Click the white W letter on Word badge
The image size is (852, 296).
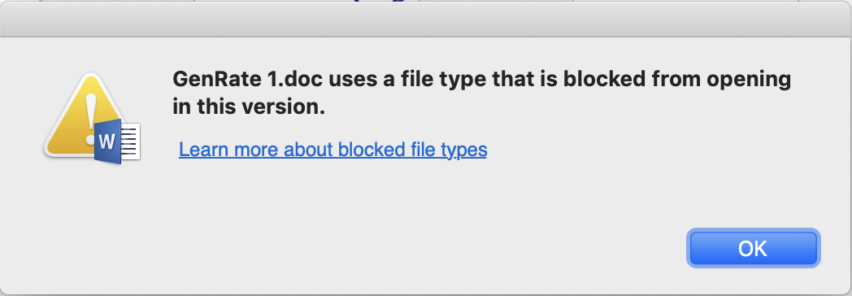point(107,142)
